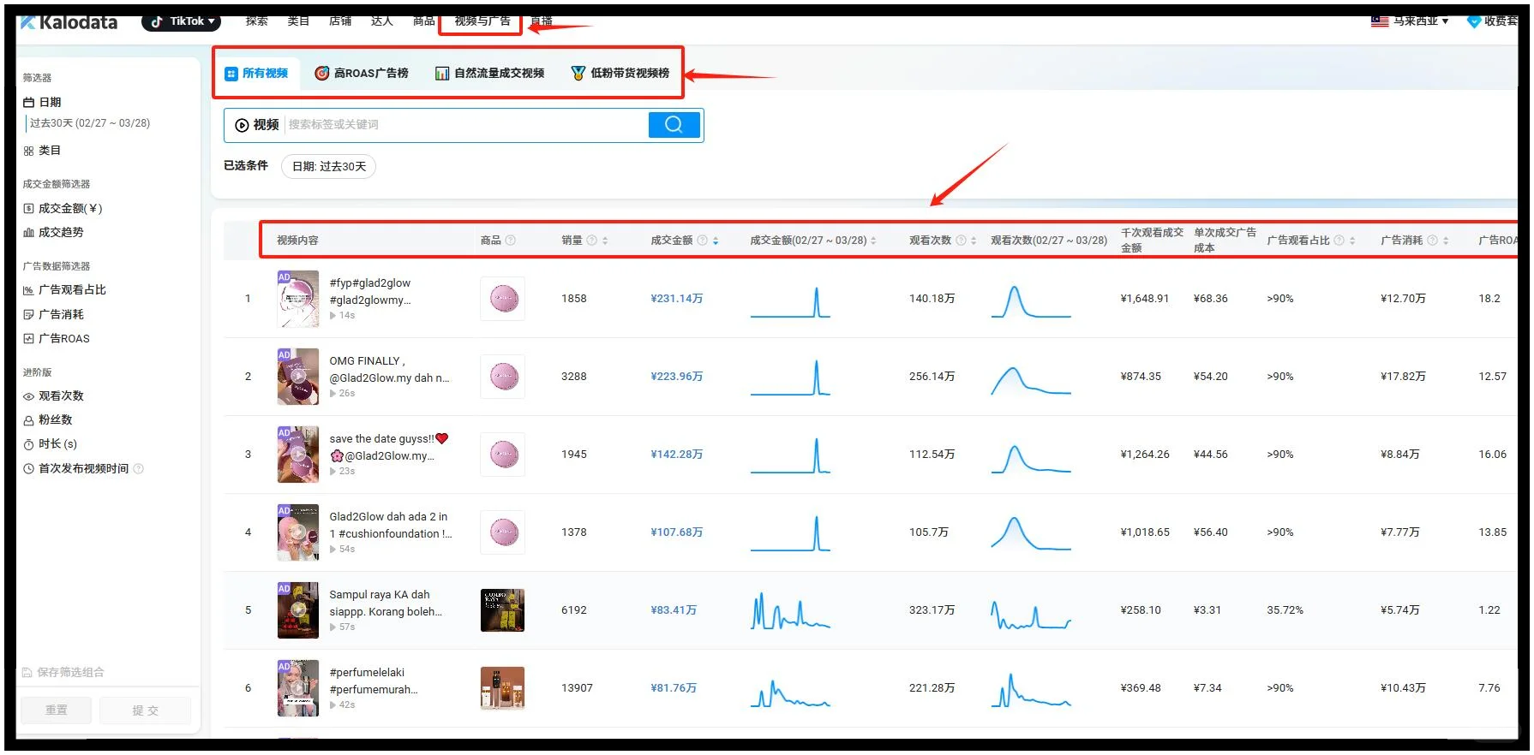
Task: Open the 店铺 navigation menu
Action: point(340,21)
